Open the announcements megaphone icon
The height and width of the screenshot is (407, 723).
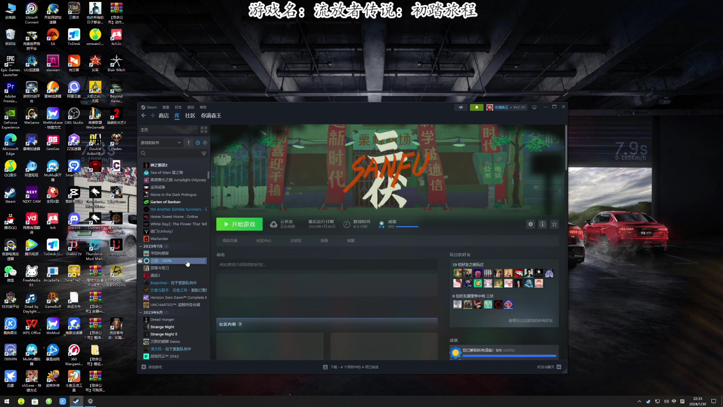tap(461, 107)
